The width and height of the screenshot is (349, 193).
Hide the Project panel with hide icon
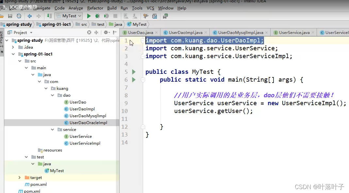pyautogui.click(x=115, y=32)
